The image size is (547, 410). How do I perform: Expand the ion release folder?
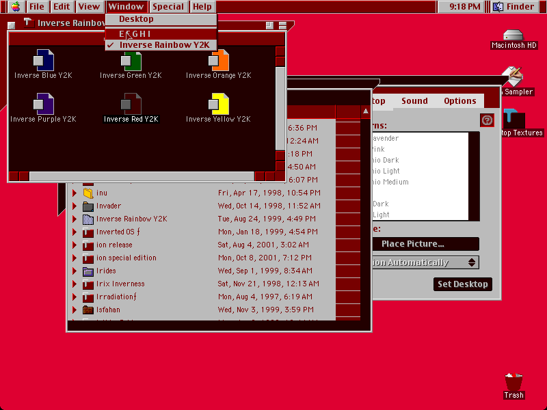click(75, 245)
